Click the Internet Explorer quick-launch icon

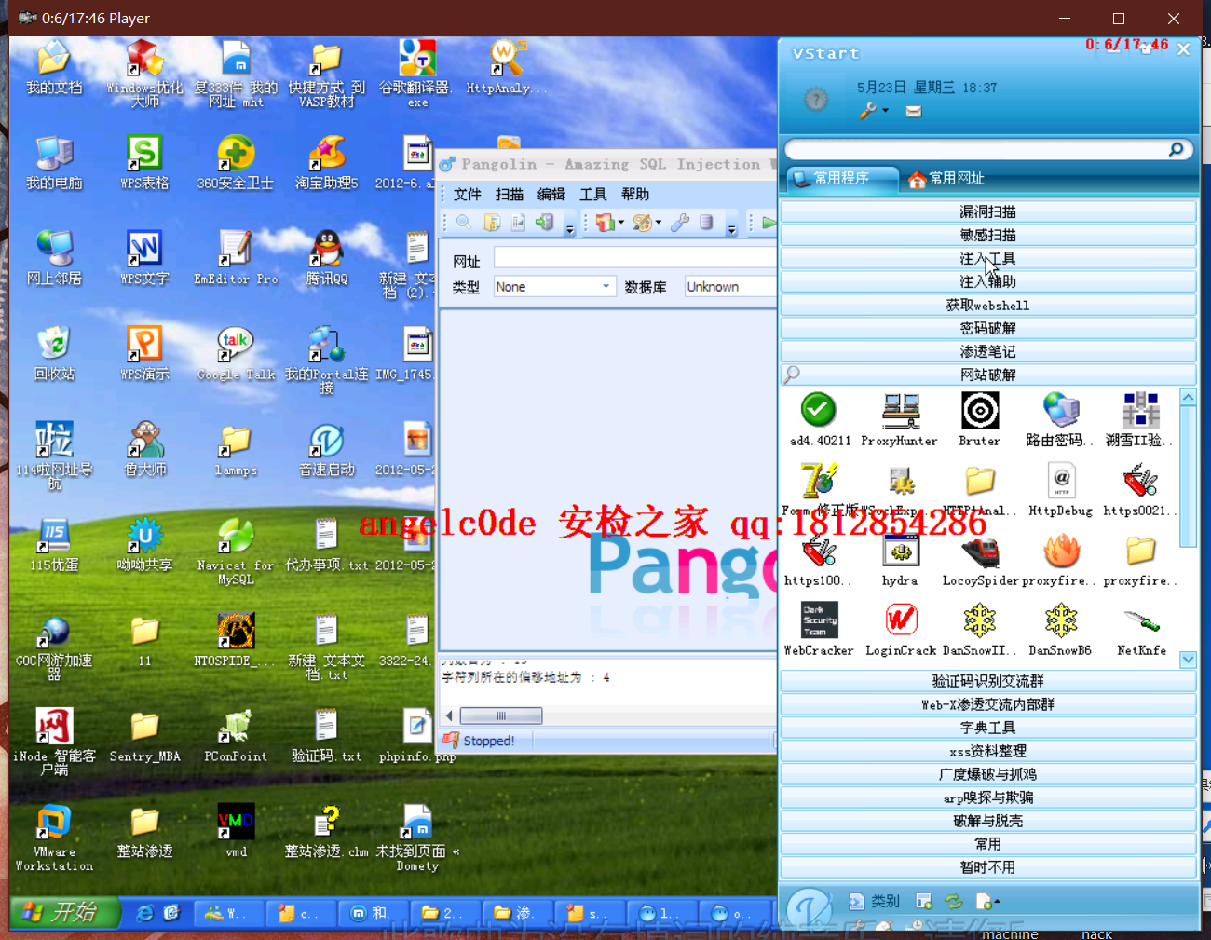tap(144, 914)
